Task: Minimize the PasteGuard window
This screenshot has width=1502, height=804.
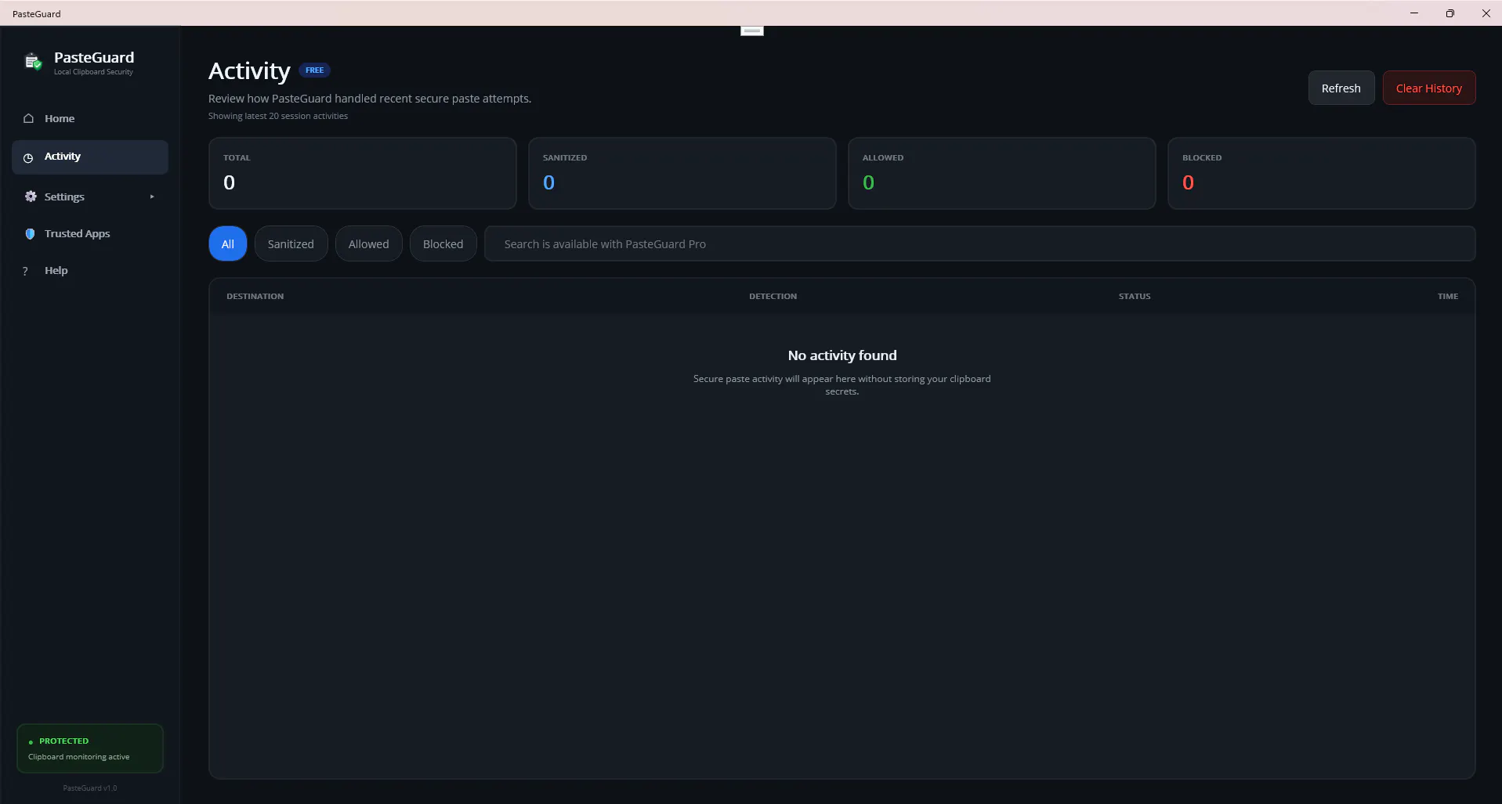Action: [1414, 13]
